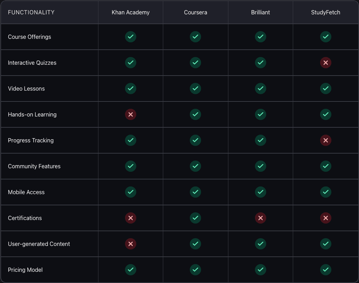The image size is (359, 283).
Task: Click Brilliant's Interactive Quizzes checkmark
Action: coord(260,63)
